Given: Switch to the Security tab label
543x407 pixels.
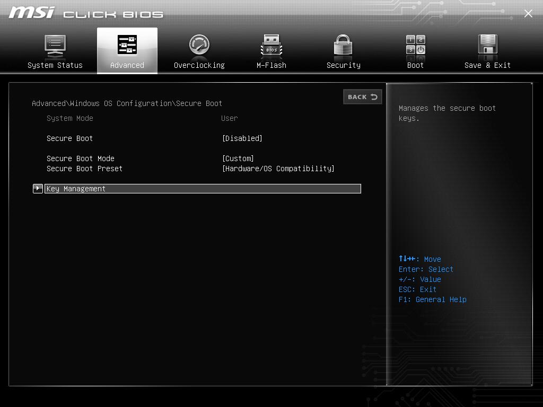Looking at the screenshot, I should [344, 65].
